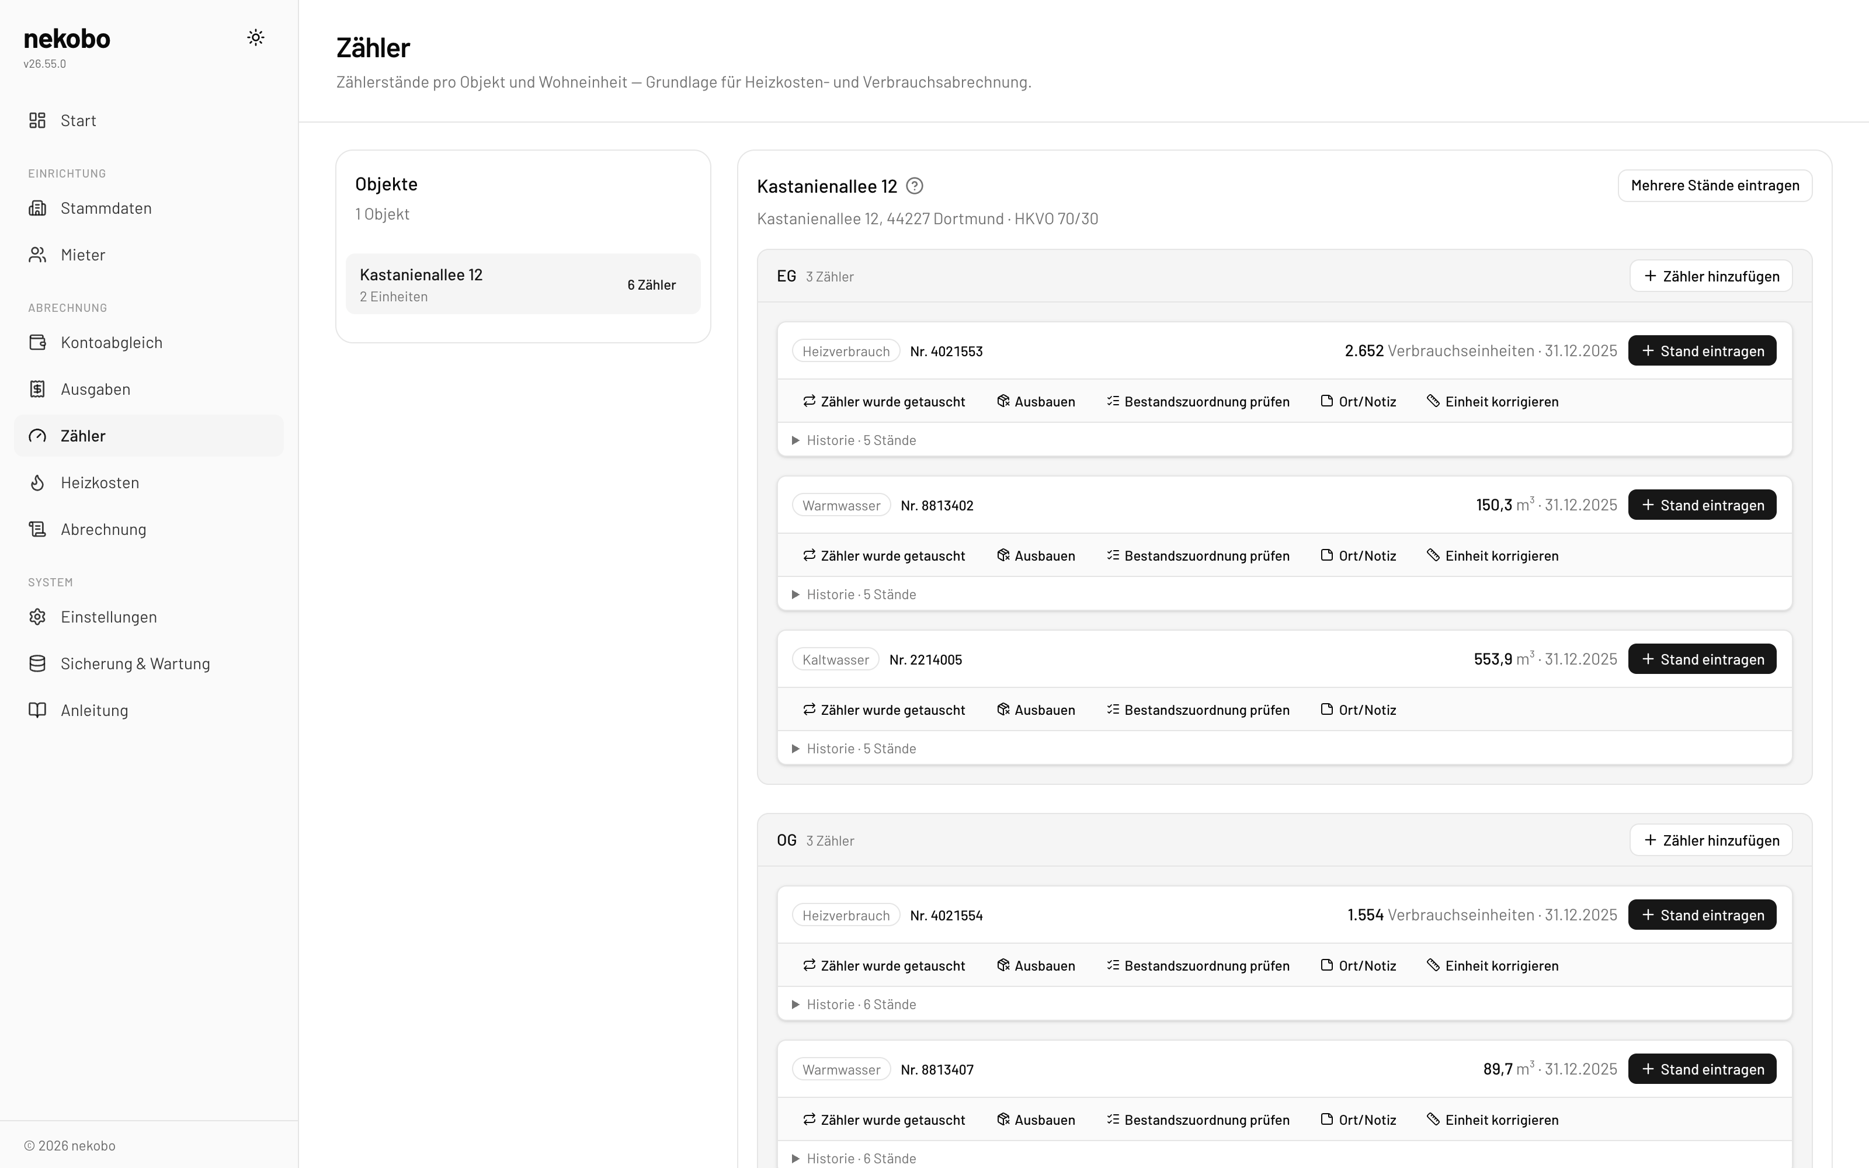Click Bestandszuordnung prüfen for Nr. 4021554

pyautogui.click(x=1197, y=965)
